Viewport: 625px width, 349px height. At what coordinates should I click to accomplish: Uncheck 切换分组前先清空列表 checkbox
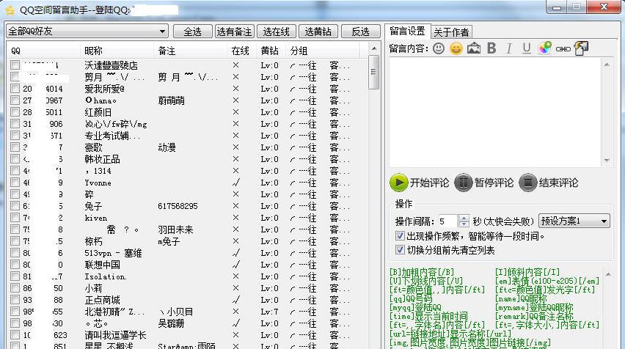pos(400,250)
